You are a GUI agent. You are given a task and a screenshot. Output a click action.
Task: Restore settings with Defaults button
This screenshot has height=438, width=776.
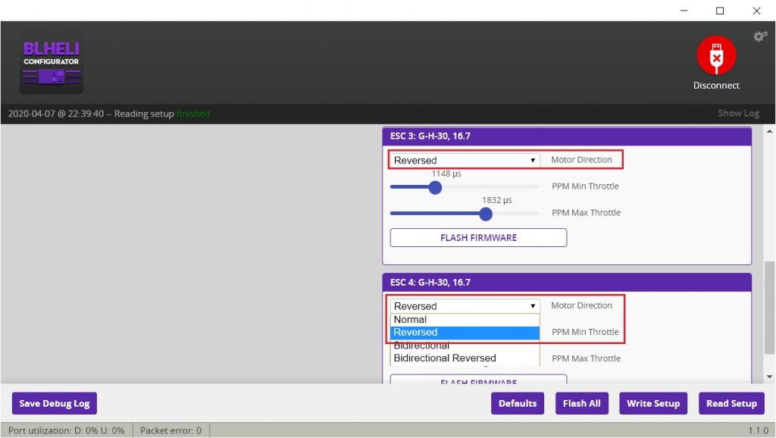517,403
